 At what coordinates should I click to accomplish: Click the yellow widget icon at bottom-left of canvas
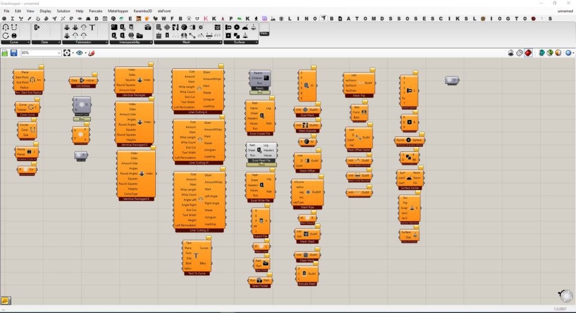click(x=5, y=301)
